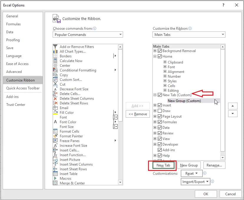Screen dimensions: 244x200
Task: Click the Insert Table icon
Action: coord(55,174)
